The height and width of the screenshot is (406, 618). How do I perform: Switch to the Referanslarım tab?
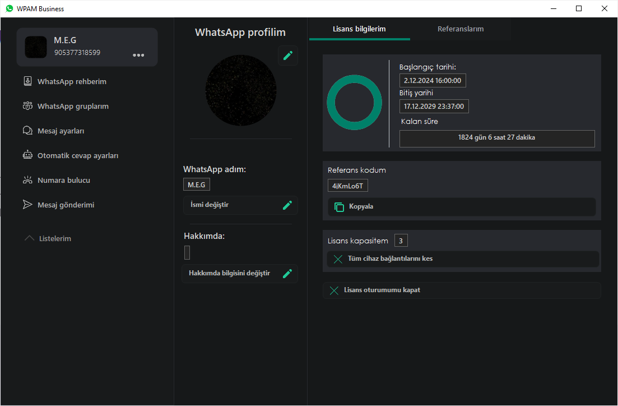click(461, 29)
